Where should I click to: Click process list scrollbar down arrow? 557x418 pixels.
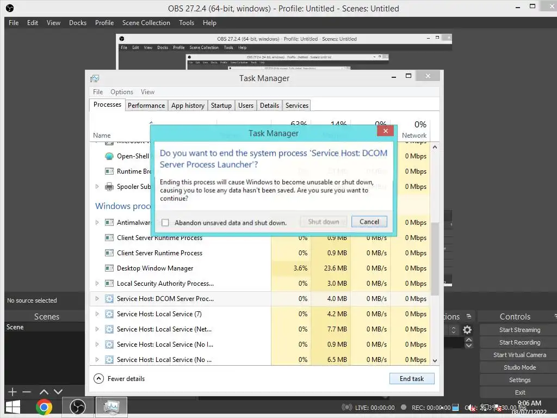435,360
